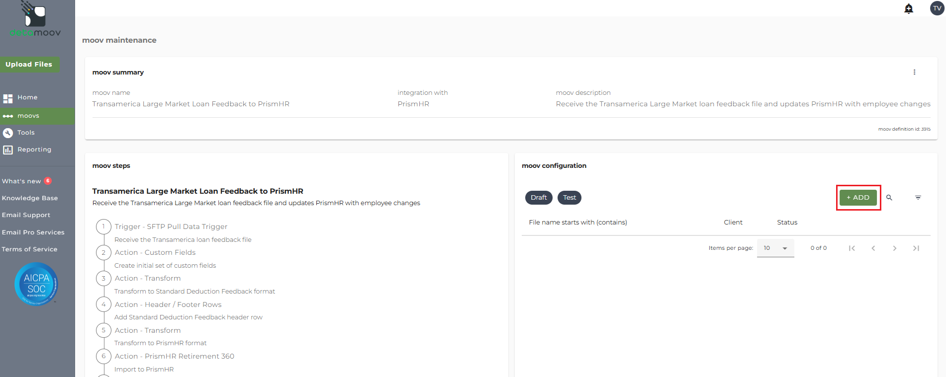Select step 5 circle for Transform
The height and width of the screenshot is (377, 946).
[103, 330]
